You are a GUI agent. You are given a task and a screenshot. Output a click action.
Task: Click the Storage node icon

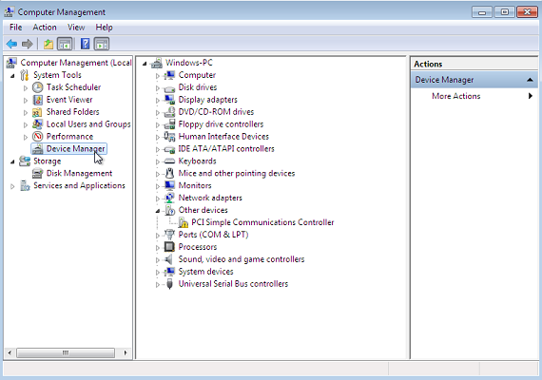click(25, 161)
